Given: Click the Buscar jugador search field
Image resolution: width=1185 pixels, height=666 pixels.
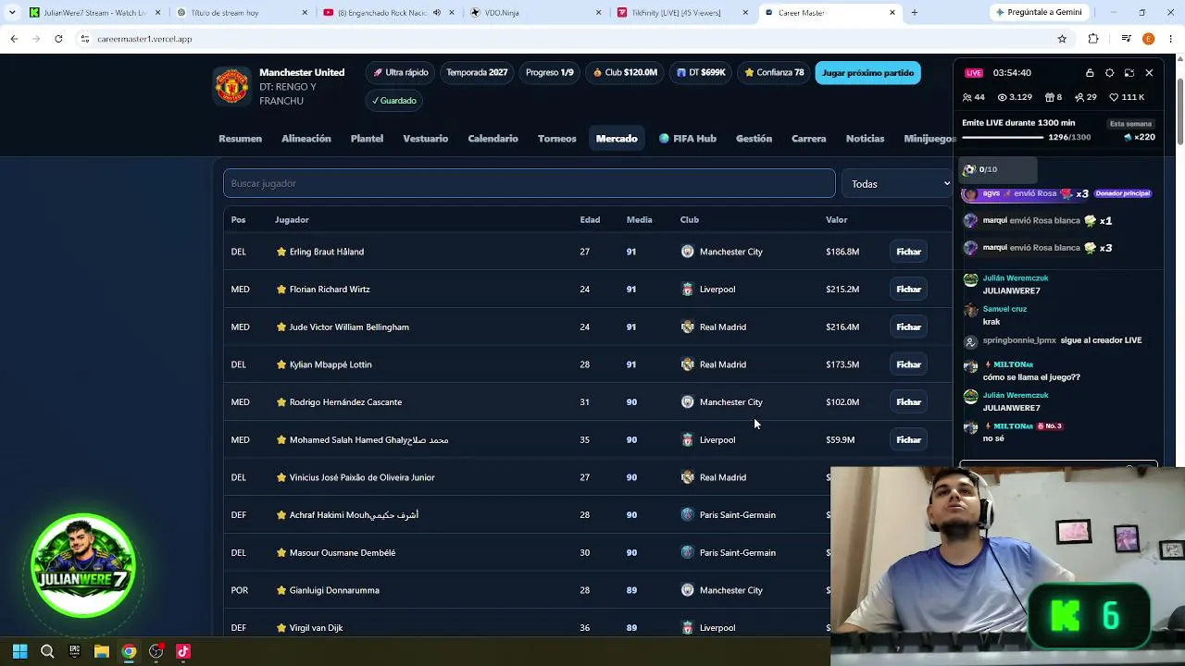Looking at the screenshot, I should click(529, 183).
